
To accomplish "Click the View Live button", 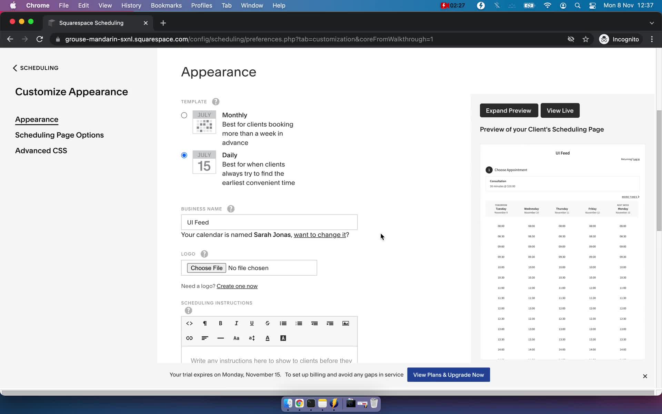I will point(560,110).
